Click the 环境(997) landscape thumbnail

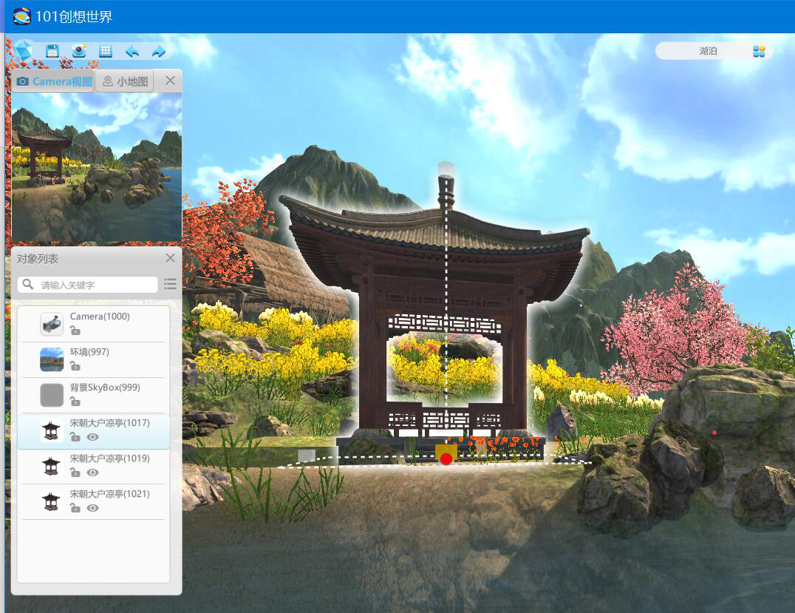point(52,359)
